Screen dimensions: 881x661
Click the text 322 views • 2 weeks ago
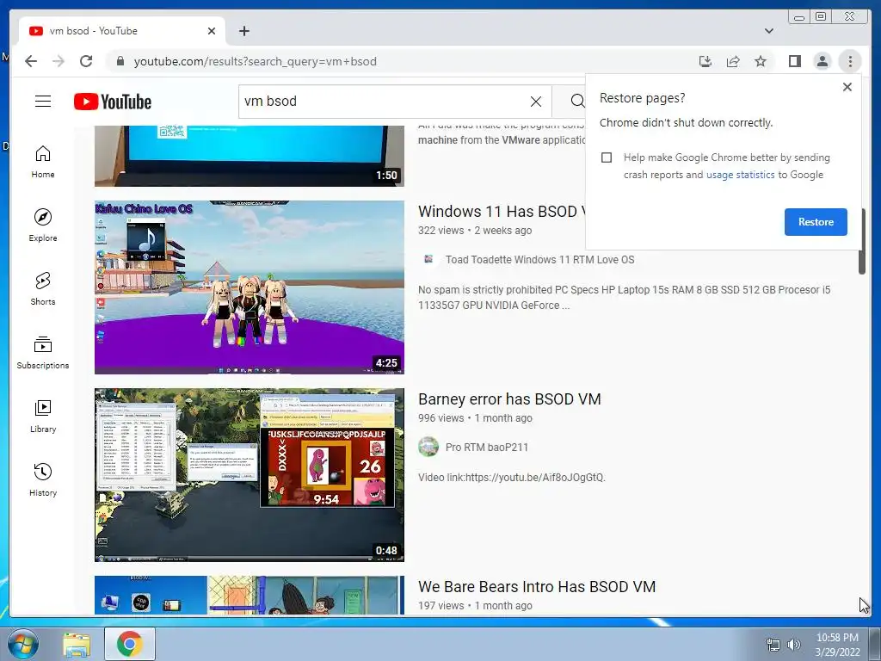pos(475,231)
